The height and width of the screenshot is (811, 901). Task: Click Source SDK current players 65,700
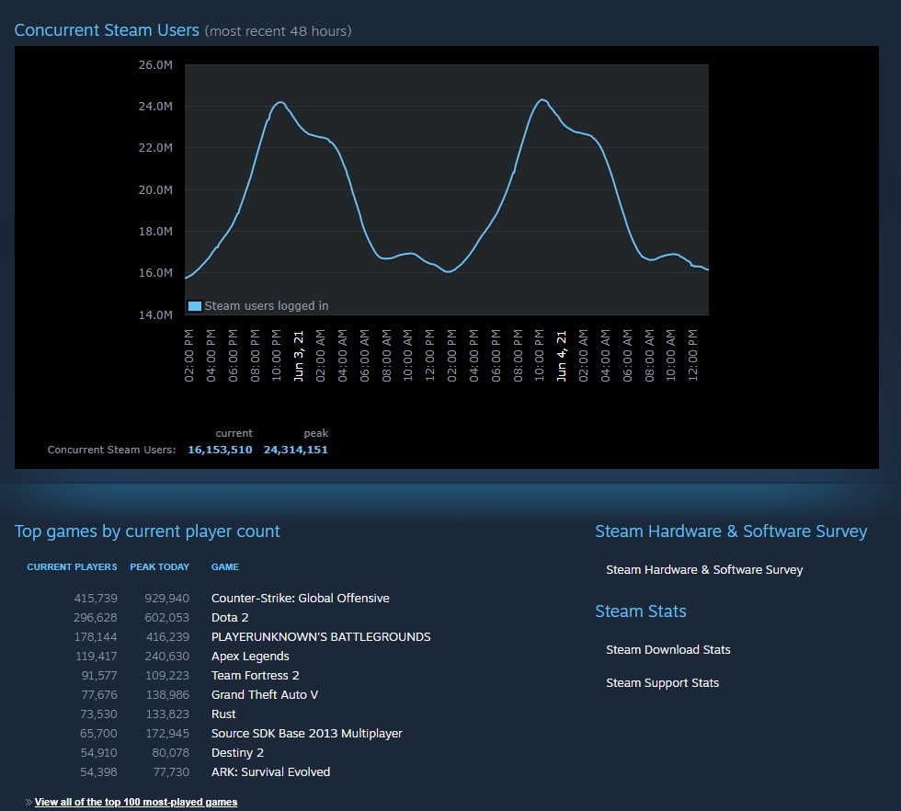(x=98, y=734)
